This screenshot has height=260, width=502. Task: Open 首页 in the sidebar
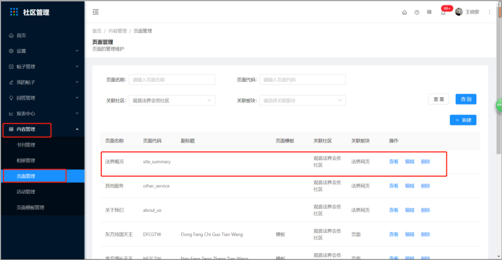tap(43, 36)
